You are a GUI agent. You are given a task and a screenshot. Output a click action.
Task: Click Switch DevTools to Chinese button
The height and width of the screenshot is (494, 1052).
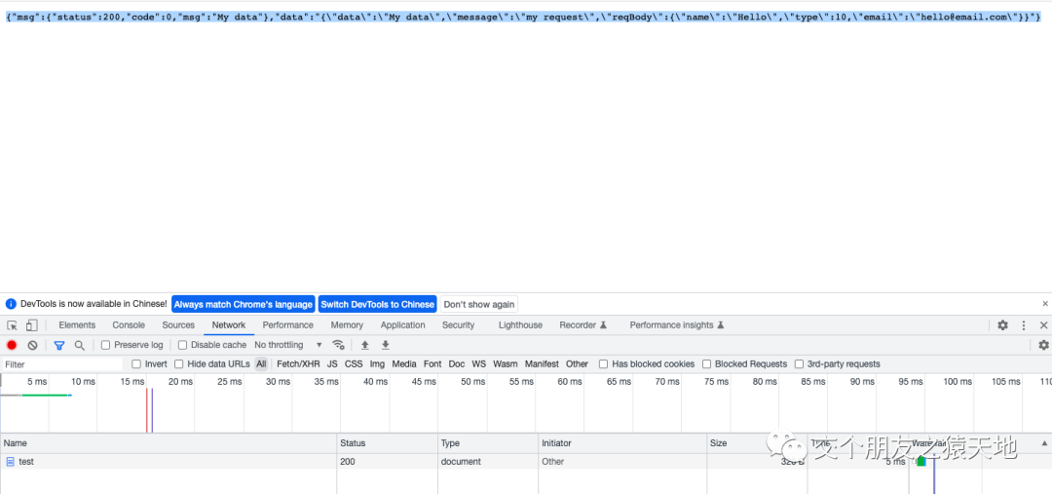(377, 304)
